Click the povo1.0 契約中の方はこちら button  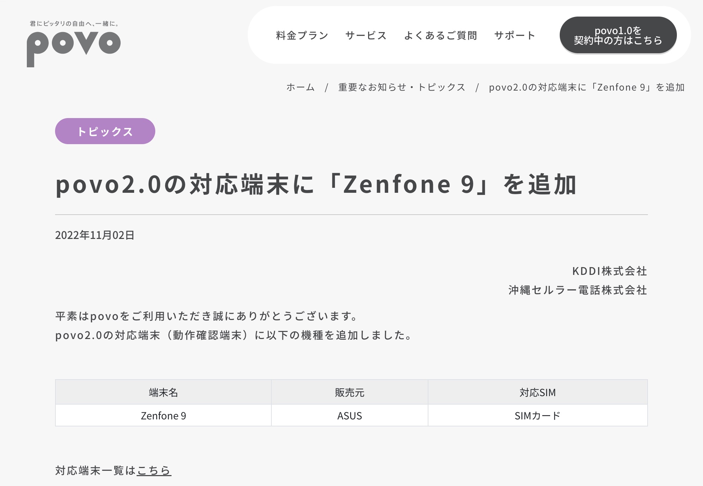[618, 35]
